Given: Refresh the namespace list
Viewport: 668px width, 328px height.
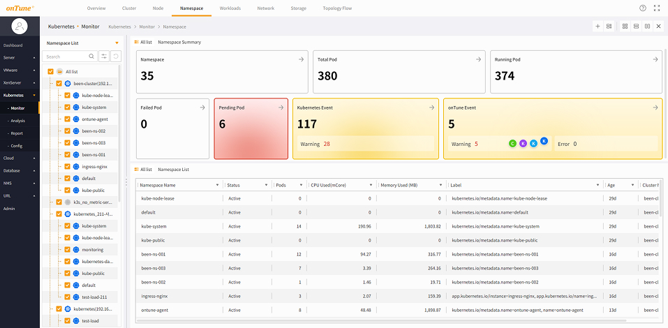Looking at the screenshot, I should 116,57.
